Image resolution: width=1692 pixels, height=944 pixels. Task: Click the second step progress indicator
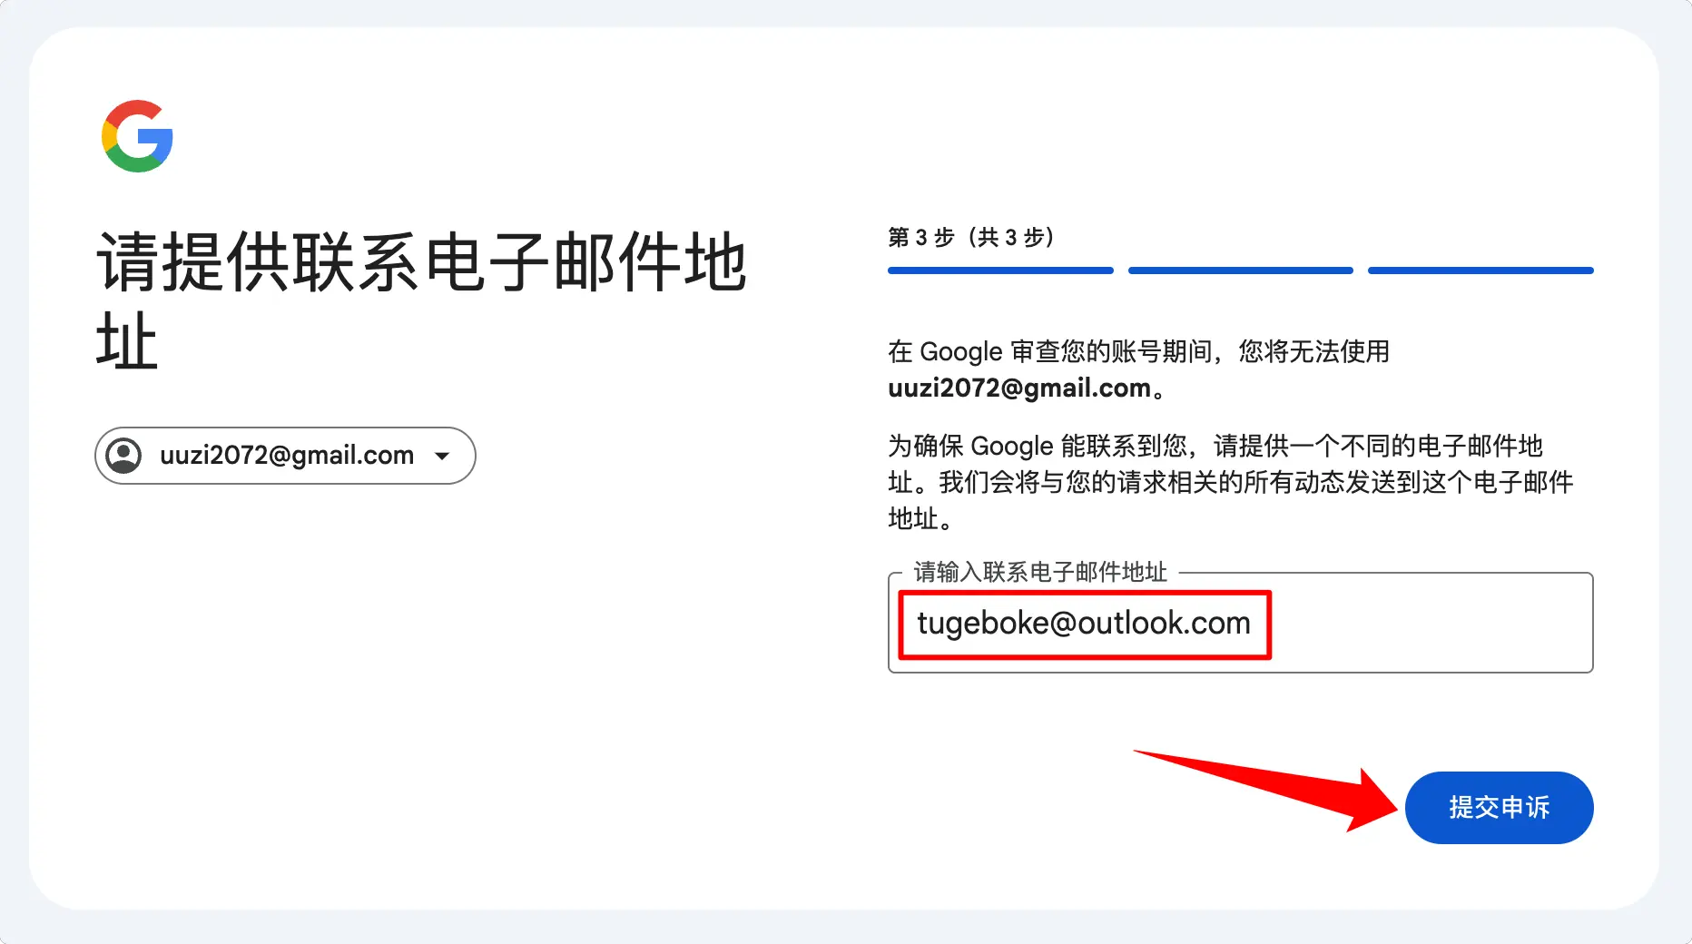click(1240, 270)
